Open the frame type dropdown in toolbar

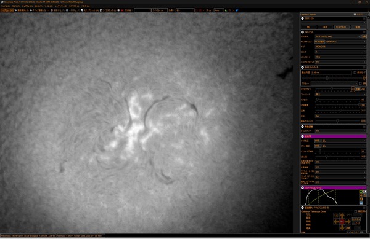159,10
